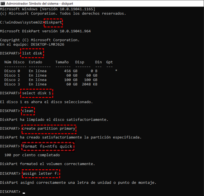Click the 'clean' command
This screenshot has height=196, width=204.
[x=28, y=111]
